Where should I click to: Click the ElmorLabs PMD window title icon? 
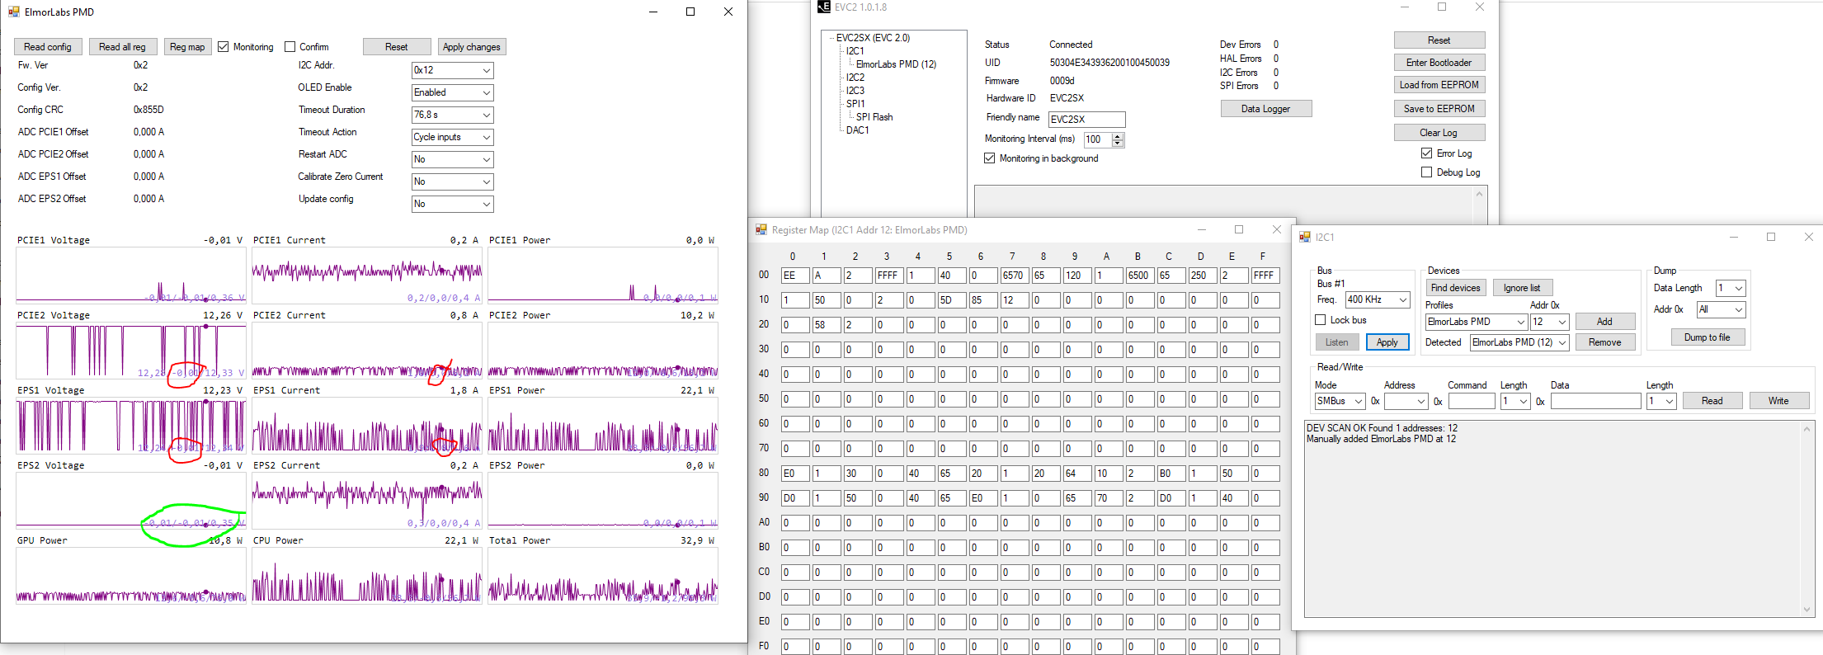point(13,12)
